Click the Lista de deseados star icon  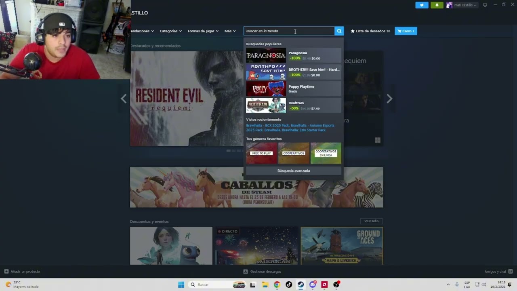353,31
